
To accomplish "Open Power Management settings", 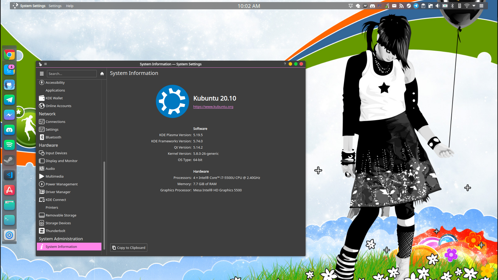I will coord(69,184).
